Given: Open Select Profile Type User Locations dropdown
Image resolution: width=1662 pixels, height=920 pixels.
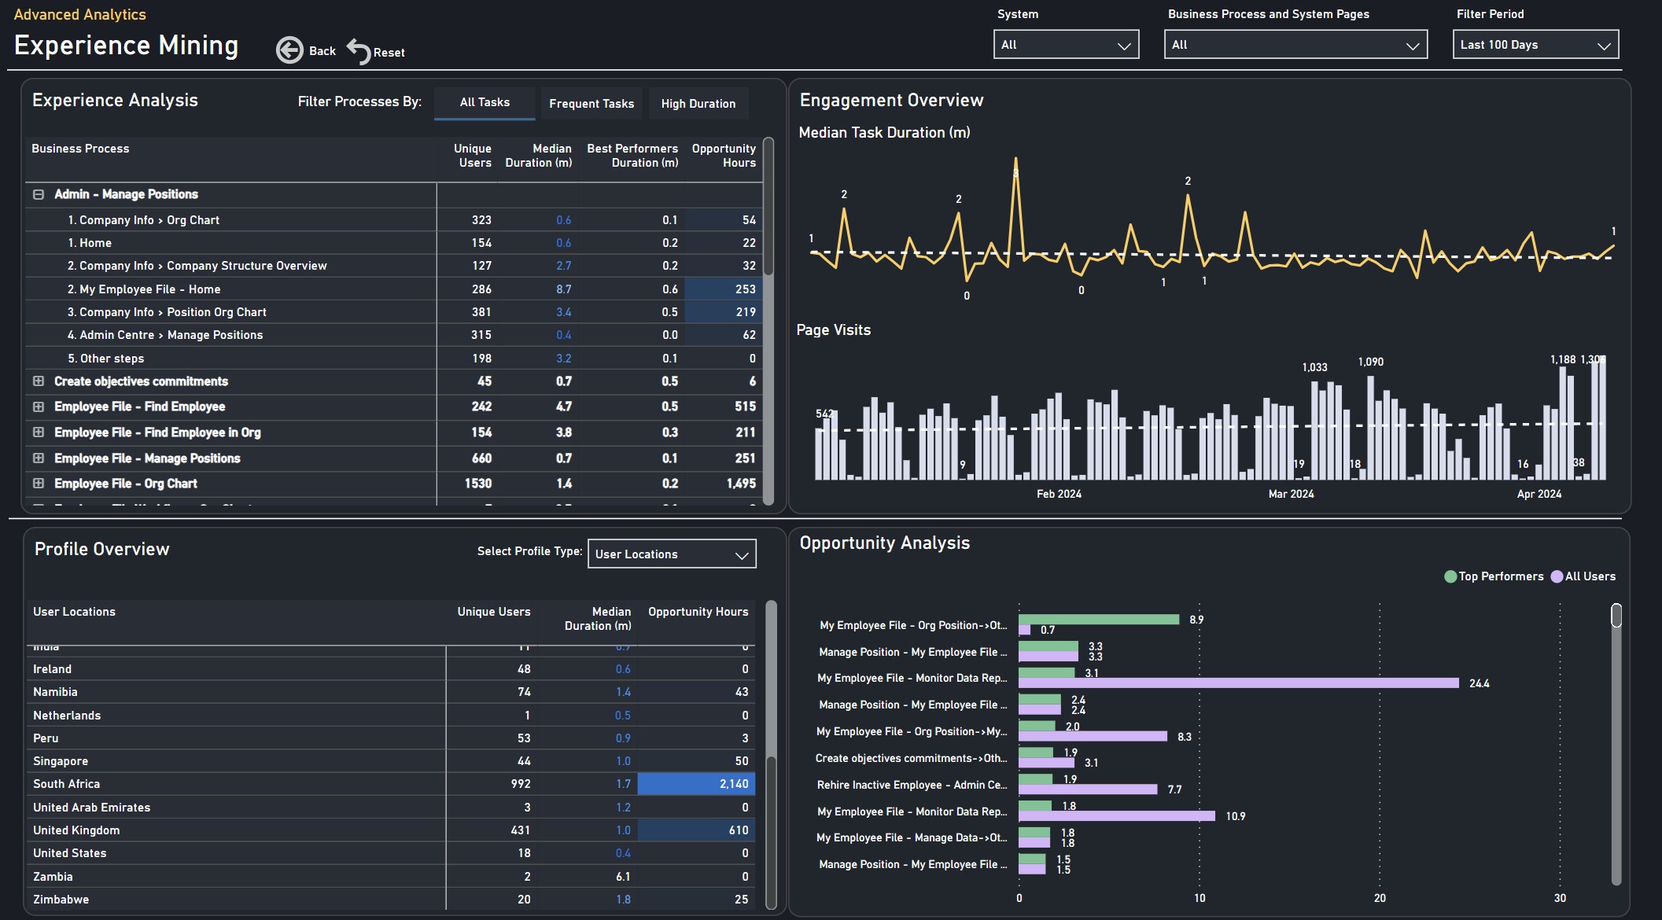Looking at the screenshot, I should [x=671, y=554].
